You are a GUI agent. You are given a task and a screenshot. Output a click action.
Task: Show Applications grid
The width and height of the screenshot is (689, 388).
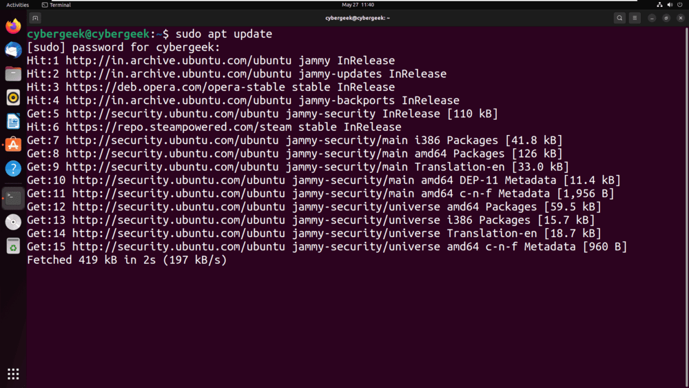13,374
